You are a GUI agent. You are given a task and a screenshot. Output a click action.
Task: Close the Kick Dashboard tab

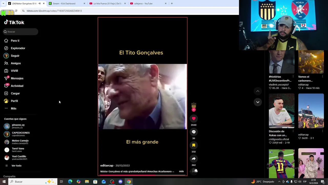[x=84, y=4]
